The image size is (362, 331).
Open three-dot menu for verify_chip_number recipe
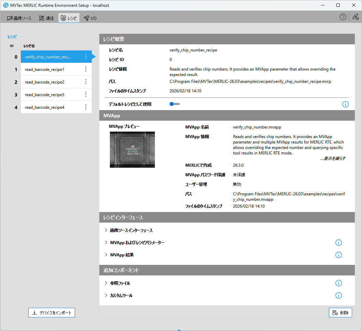pos(86,57)
